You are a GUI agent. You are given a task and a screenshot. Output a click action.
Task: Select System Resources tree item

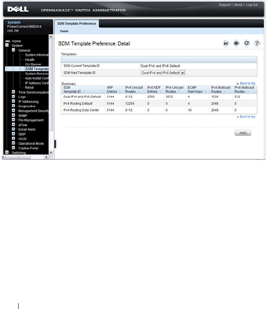coord(37,74)
